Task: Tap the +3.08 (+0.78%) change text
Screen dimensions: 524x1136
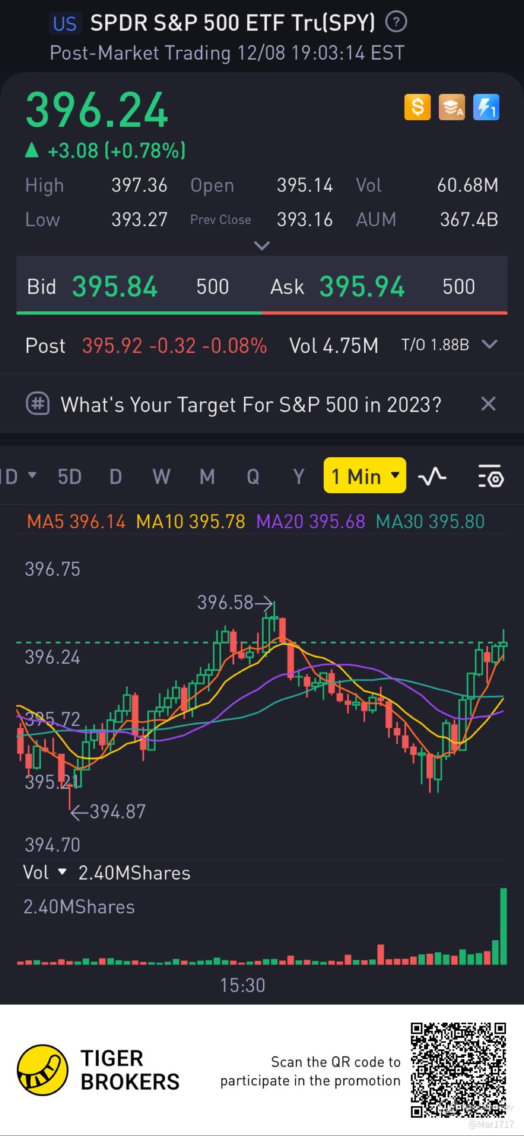Action: [x=116, y=150]
